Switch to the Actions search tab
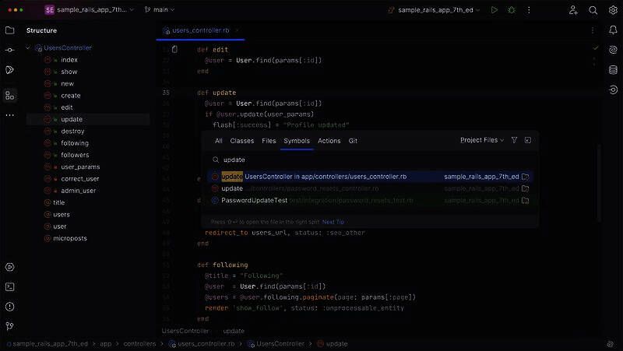 (329, 141)
